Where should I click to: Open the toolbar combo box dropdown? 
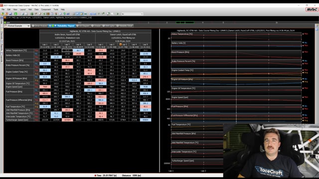point(142,14)
